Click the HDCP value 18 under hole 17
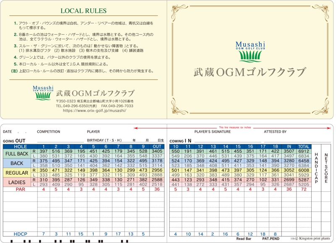 263,234
